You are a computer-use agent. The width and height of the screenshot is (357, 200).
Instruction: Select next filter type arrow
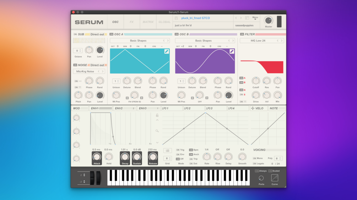click(x=282, y=41)
